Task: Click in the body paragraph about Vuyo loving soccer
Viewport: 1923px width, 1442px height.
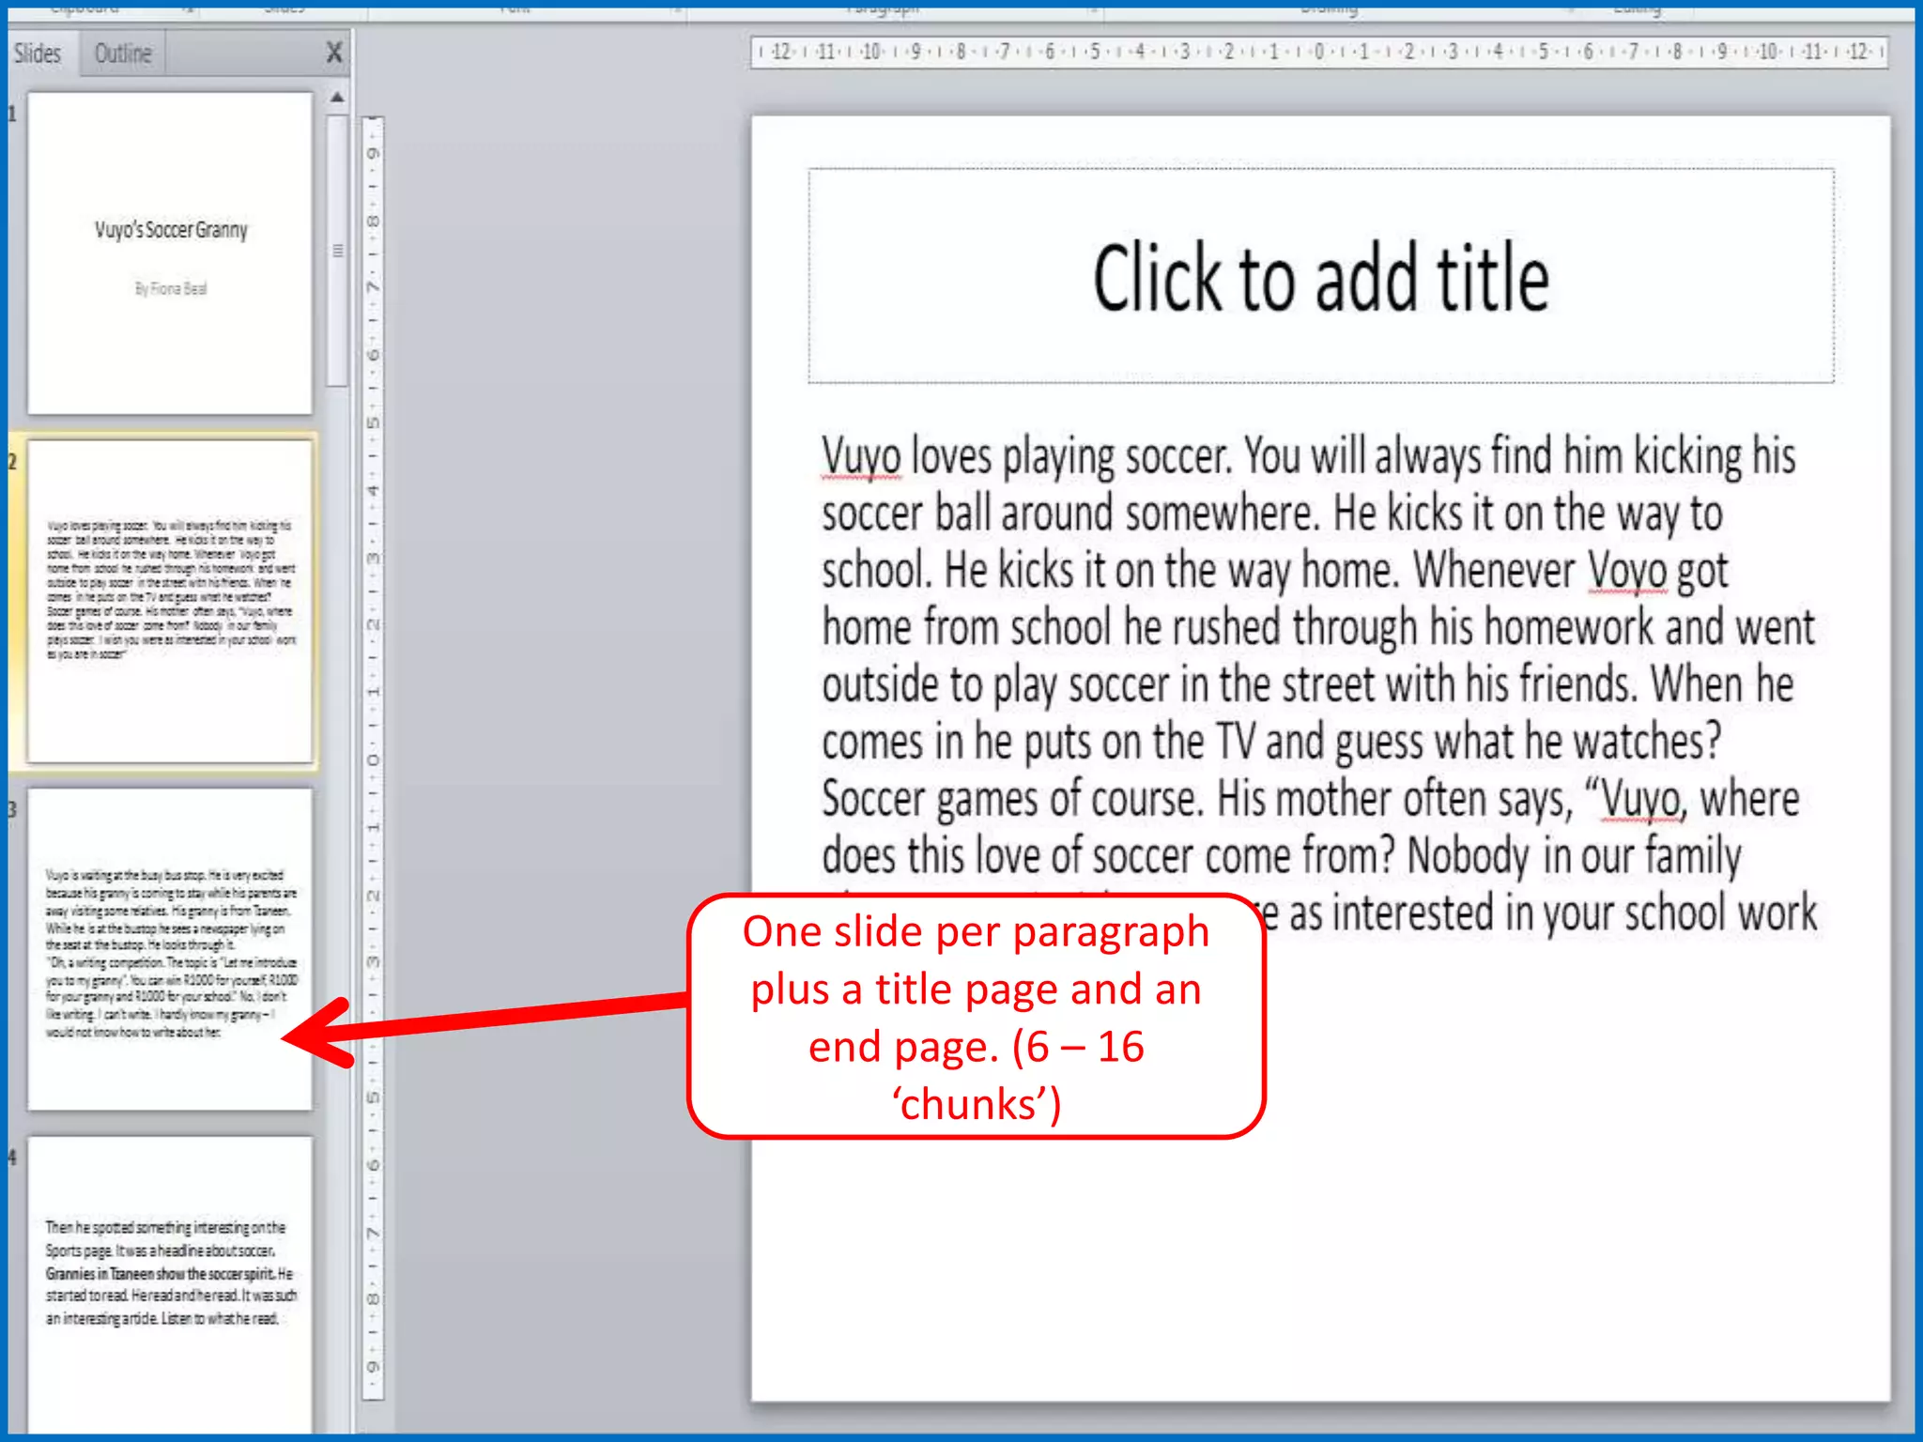Action: [x=1319, y=683]
